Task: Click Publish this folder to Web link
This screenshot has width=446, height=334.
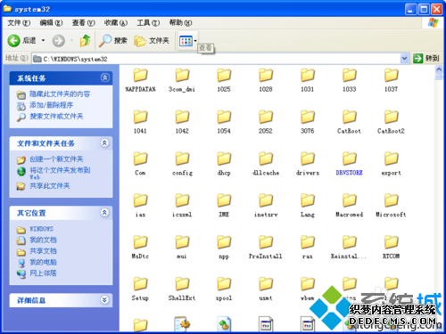Action: click(x=60, y=173)
